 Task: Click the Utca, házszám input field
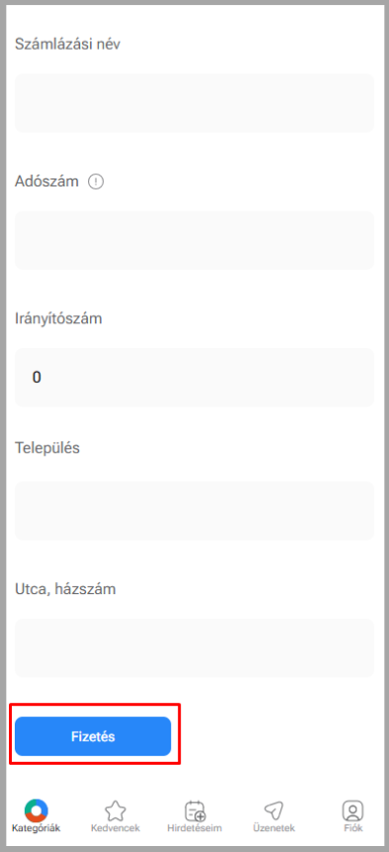(x=194, y=648)
